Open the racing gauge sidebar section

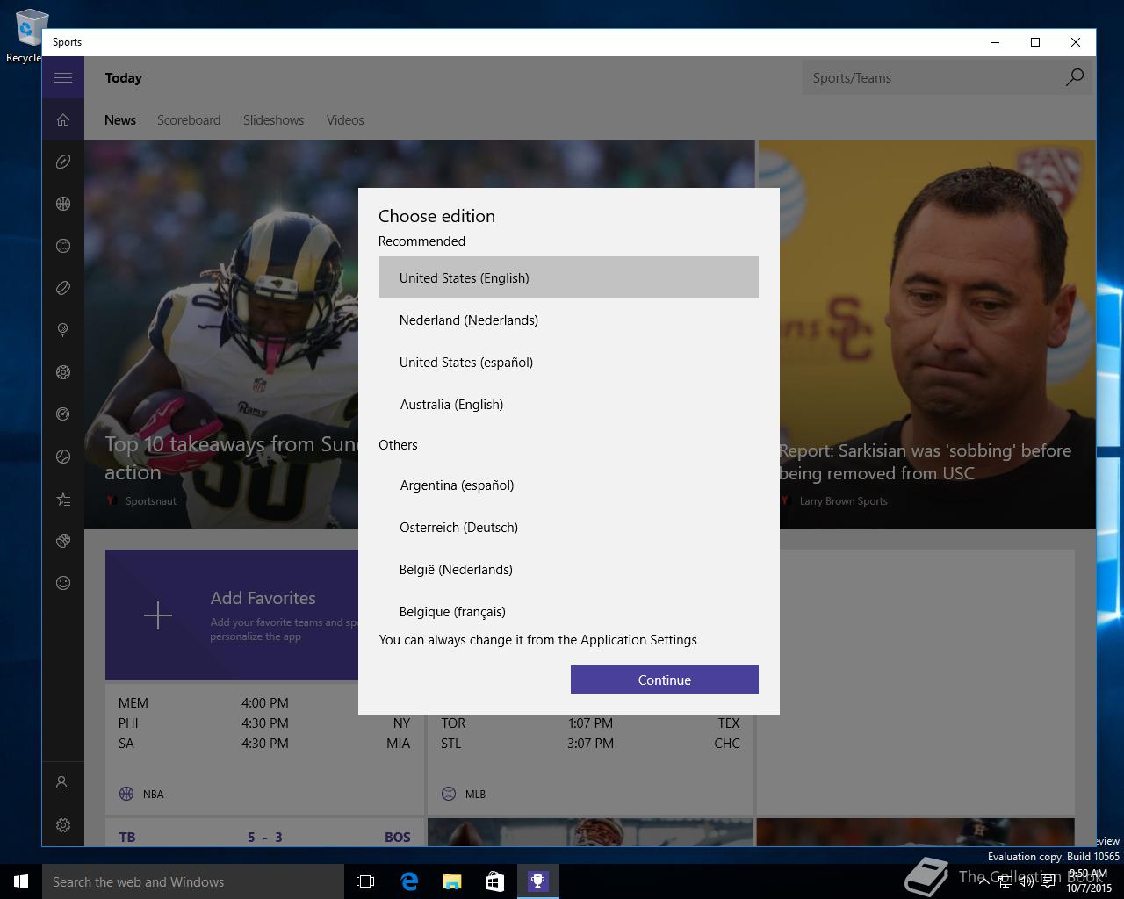click(63, 414)
